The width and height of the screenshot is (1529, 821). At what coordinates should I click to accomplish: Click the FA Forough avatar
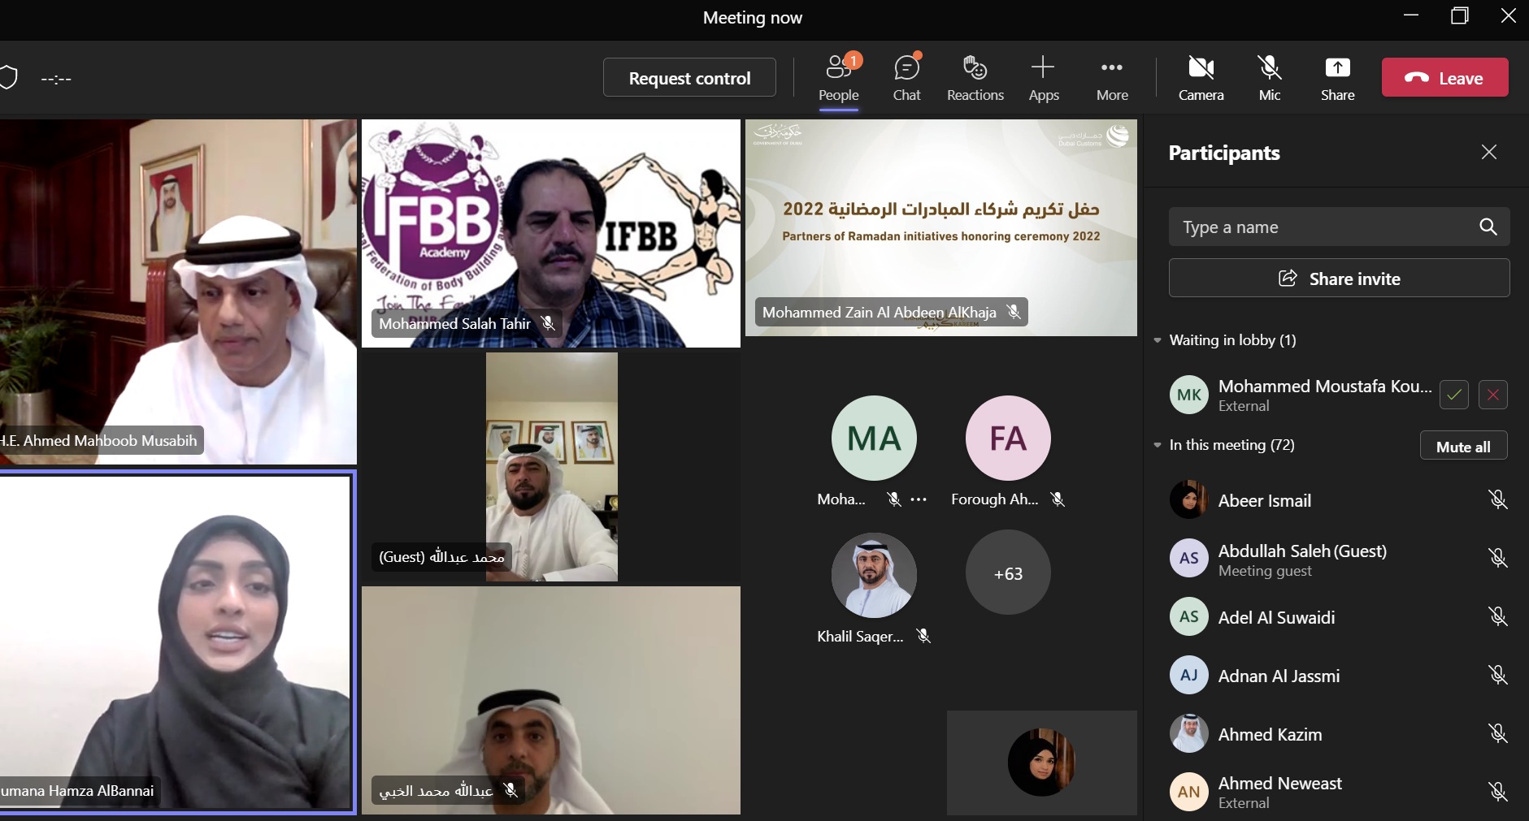(1008, 439)
